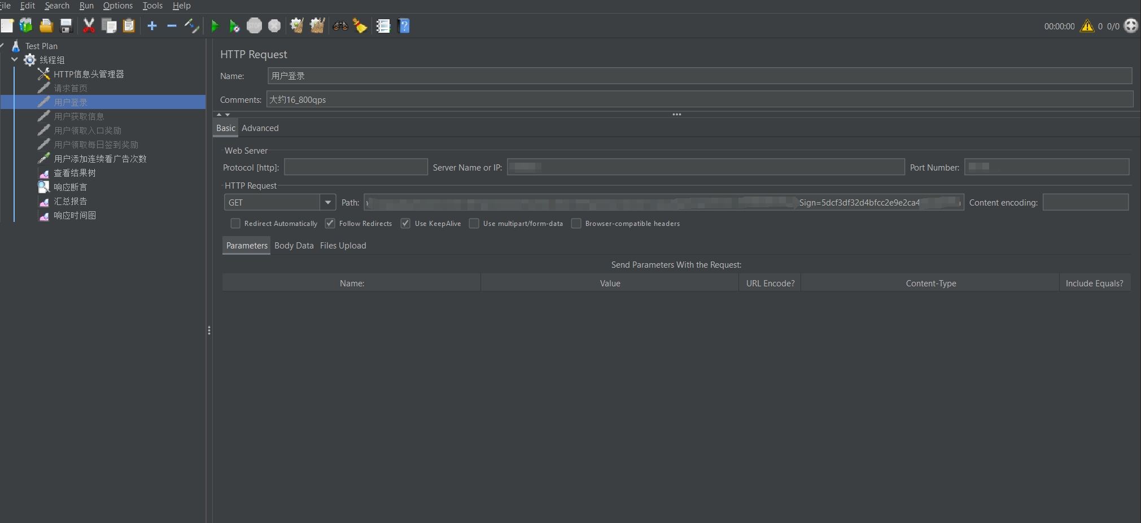Open the Help question mark icon
Image resolution: width=1141 pixels, height=523 pixels.
click(404, 26)
